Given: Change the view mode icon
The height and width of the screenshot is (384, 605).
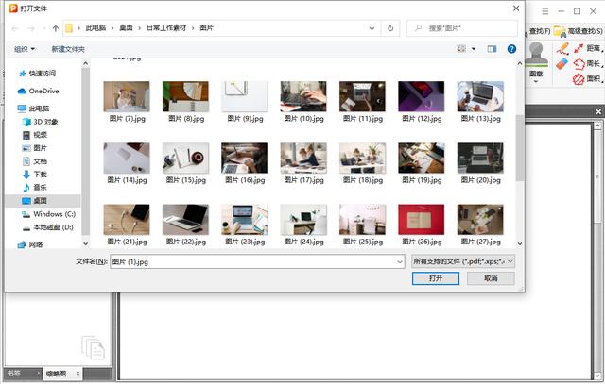Looking at the screenshot, I should point(461,49).
